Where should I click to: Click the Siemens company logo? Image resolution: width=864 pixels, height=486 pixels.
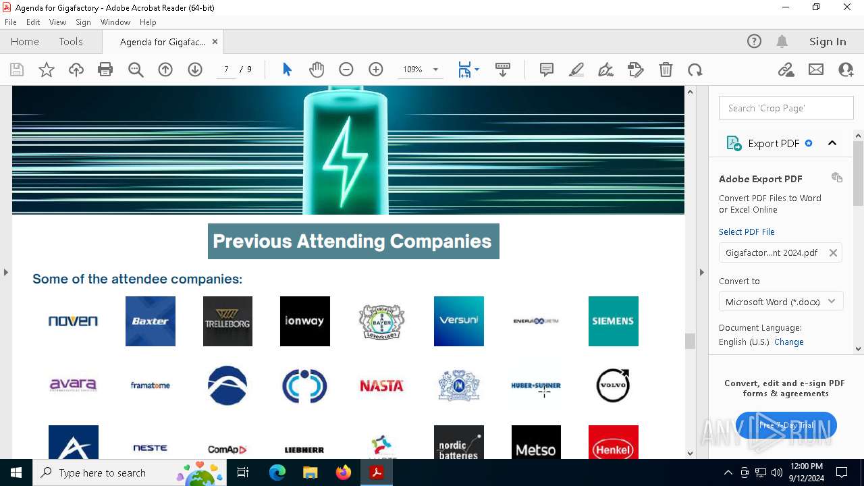pos(613,321)
